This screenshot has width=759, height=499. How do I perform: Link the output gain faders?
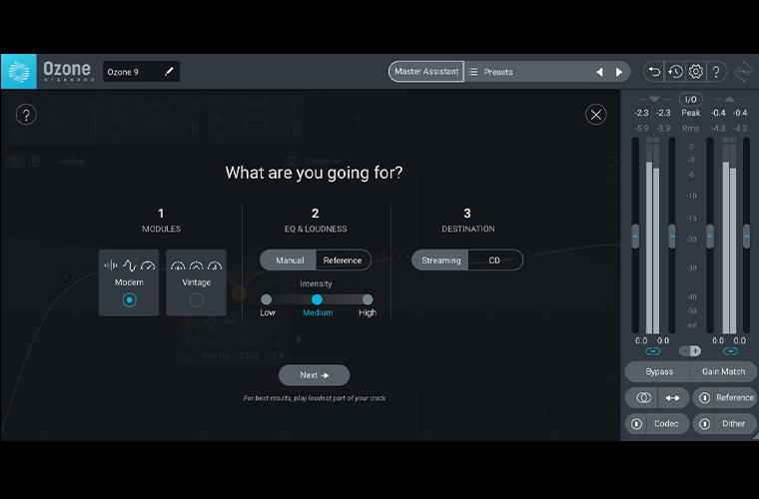(x=730, y=351)
